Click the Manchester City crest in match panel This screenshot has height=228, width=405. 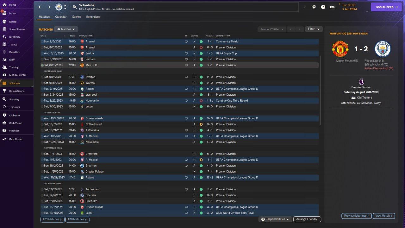pos(383,49)
